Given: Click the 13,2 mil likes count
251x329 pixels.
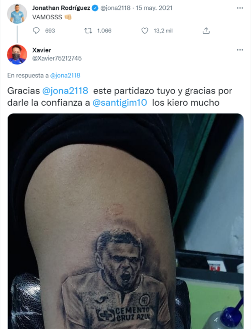Looking at the screenshot, I should click(x=163, y=31).
